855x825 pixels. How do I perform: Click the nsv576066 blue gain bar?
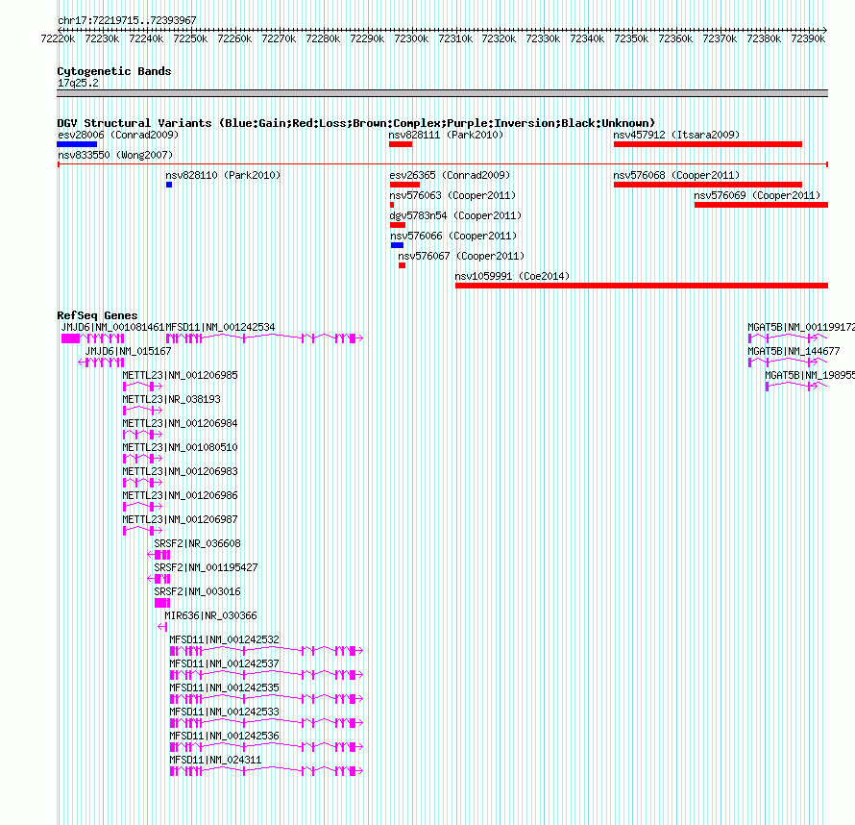coord(397,245)
